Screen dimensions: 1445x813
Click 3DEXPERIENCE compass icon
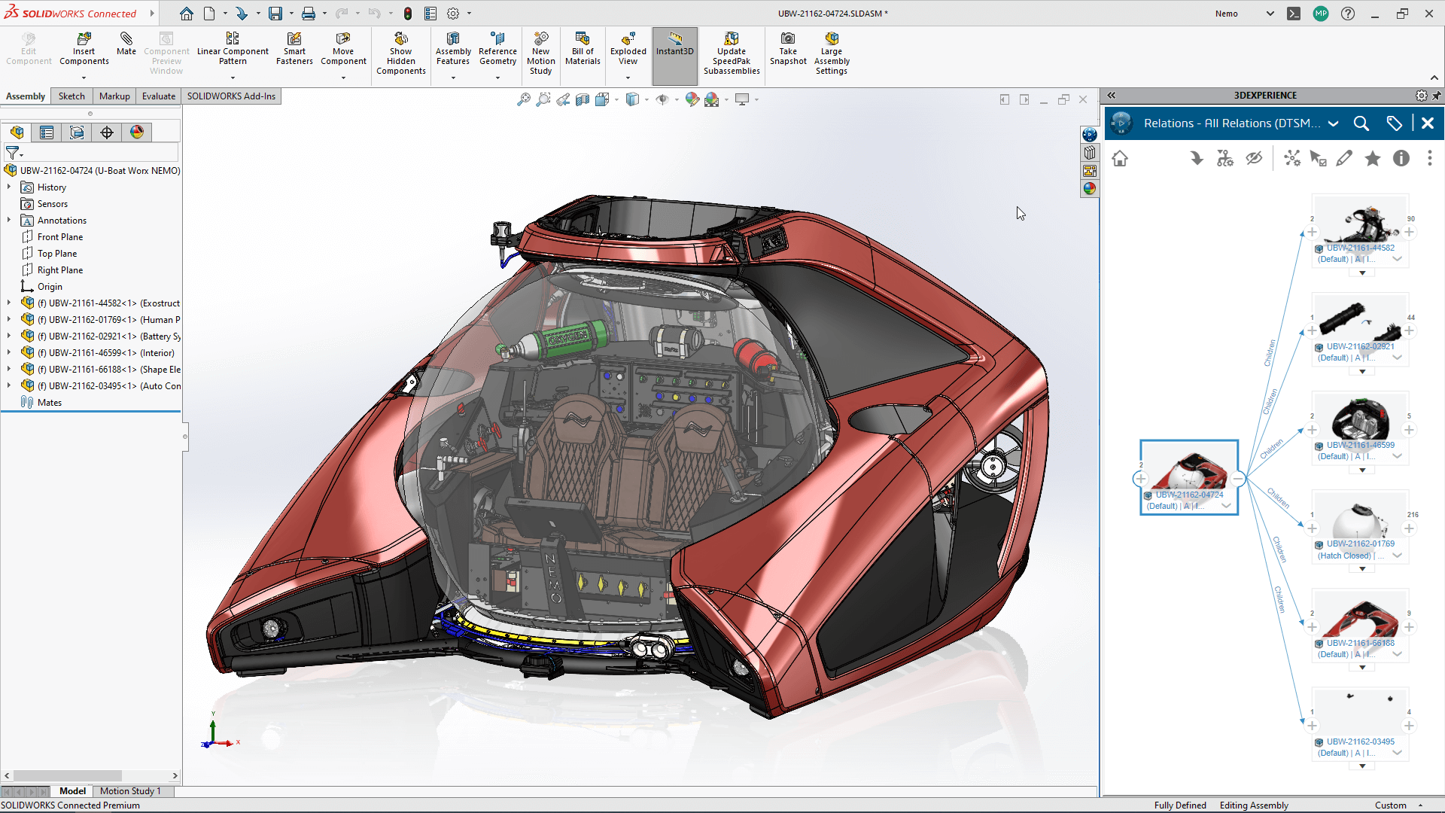point(1121,123)
